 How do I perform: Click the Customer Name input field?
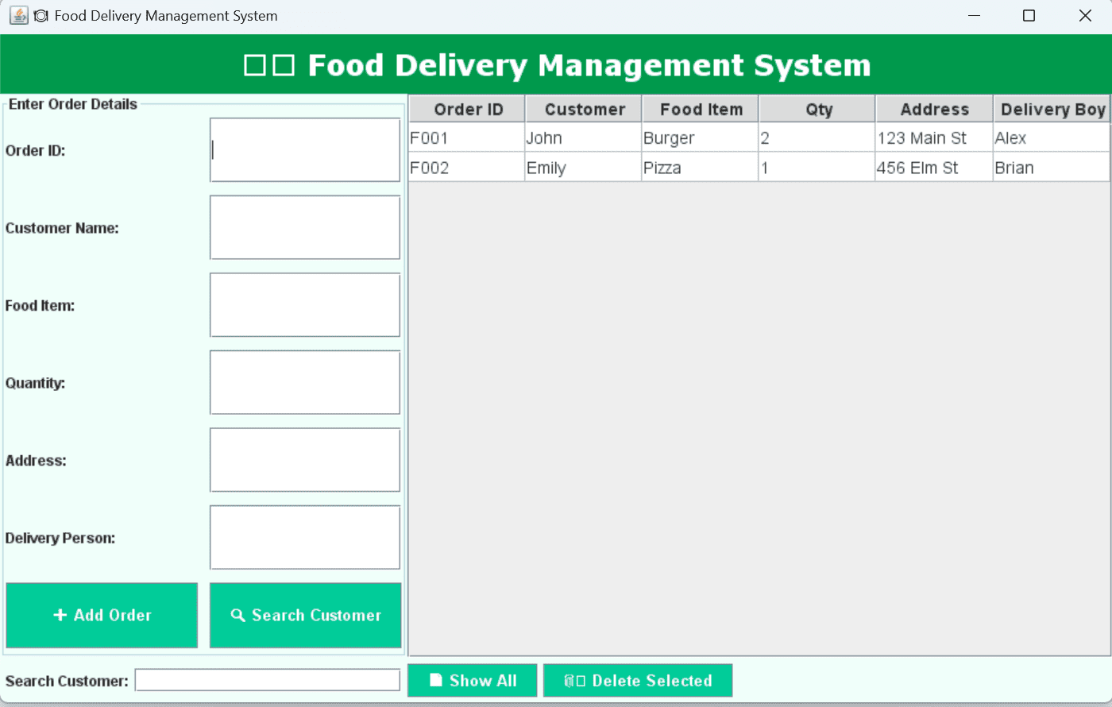tap(304, 227)
